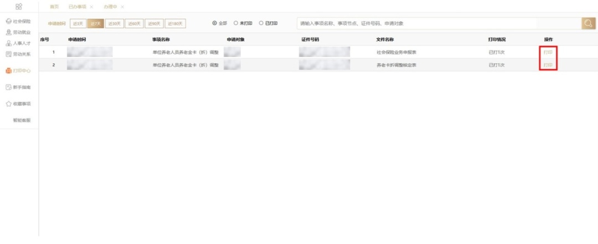Switch to the 首页 tab
The height and width of the screenshot is (244, 598).
[x=54, y=7]
